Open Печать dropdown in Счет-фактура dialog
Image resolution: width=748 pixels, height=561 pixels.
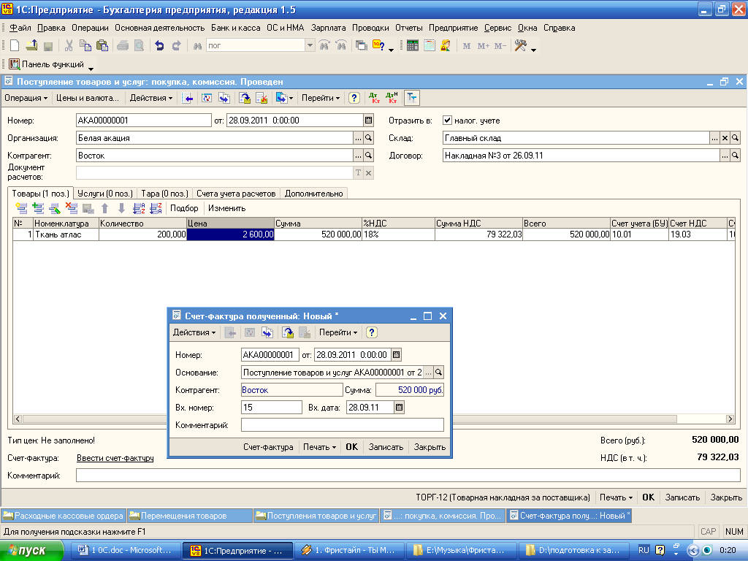click(x=320, y=447)
